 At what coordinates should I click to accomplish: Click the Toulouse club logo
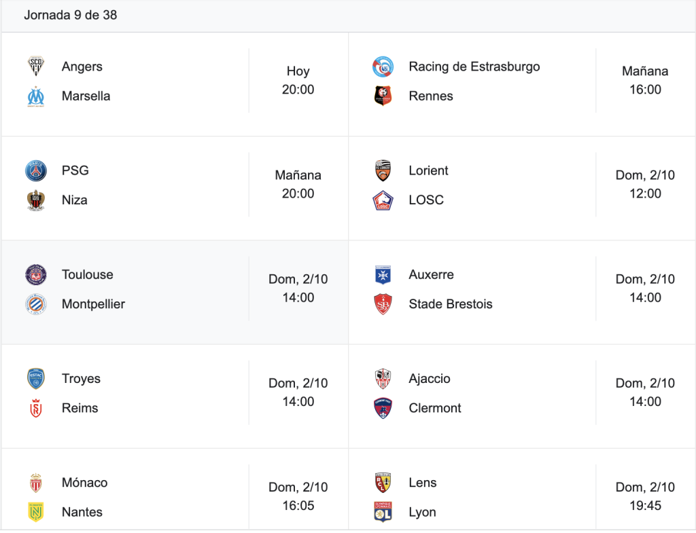(36, 275)
